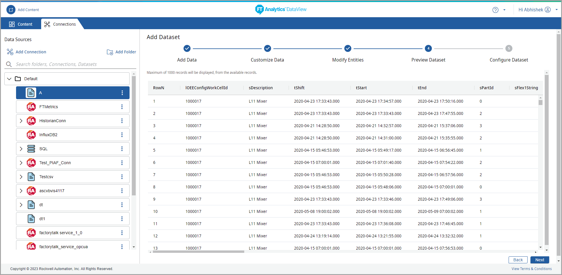Screen dimensions: 562x275
Task: Click the Add Connection icon
Action: click(x=10, y=52)
